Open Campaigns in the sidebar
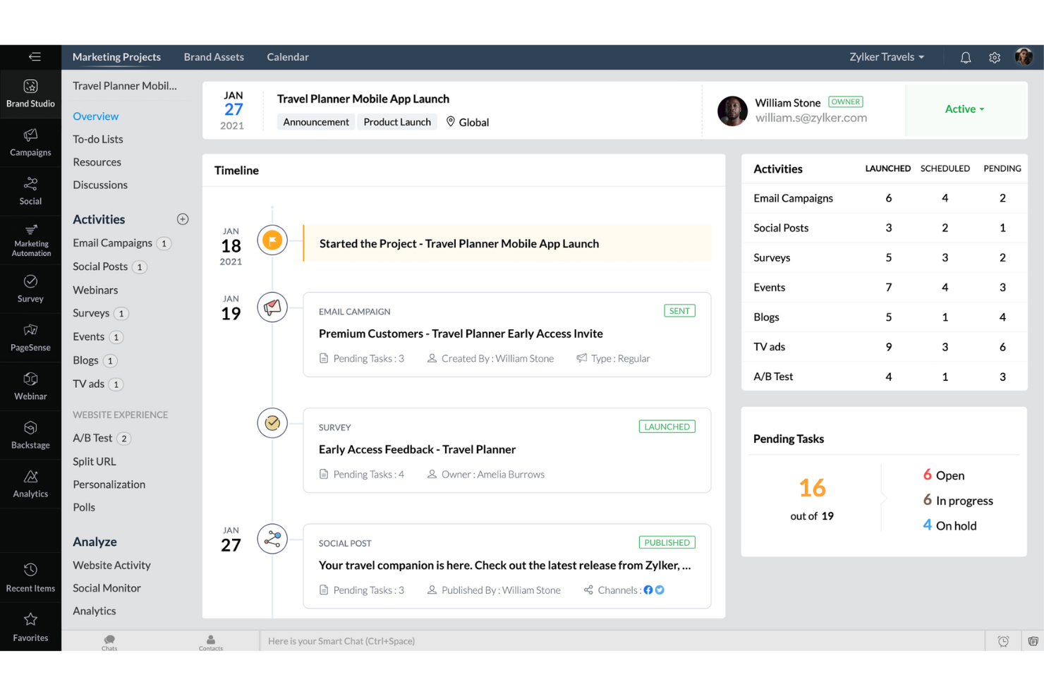This screenshot has height=696, width=1044. point(30,142)
